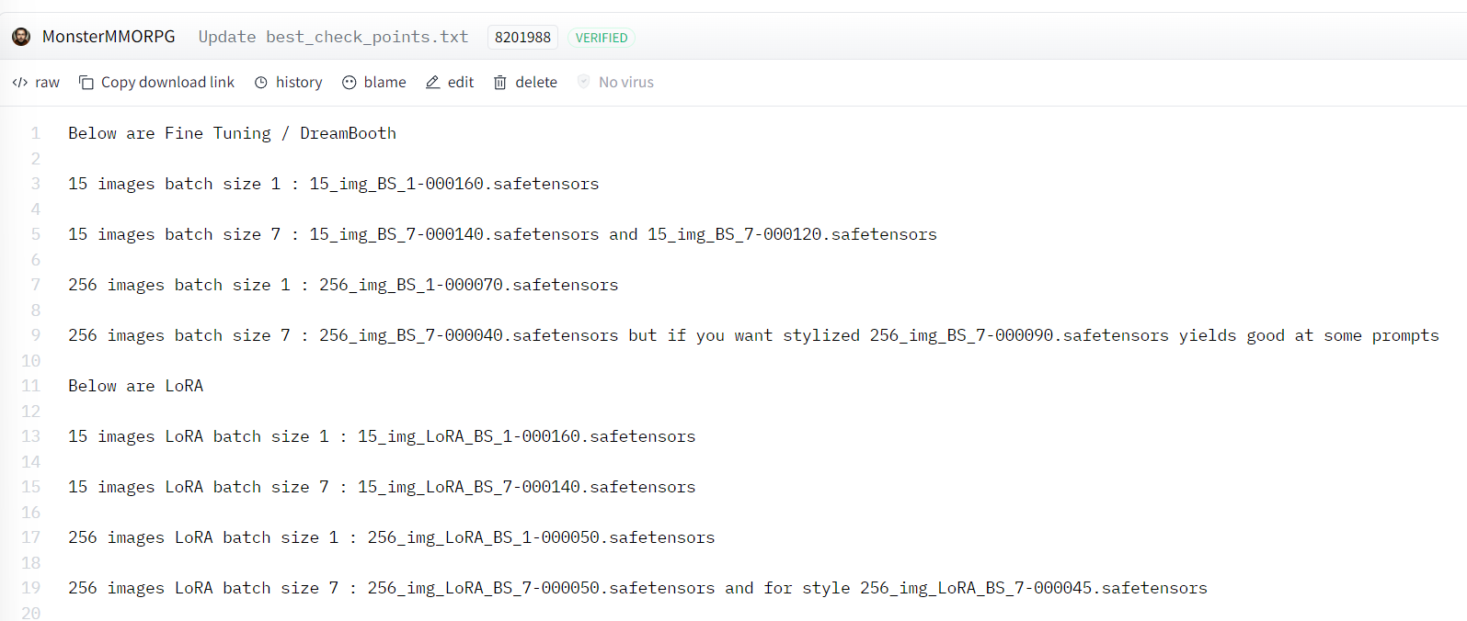Click text Below are LoRA
1467x621 pixels.
(135, 386)
